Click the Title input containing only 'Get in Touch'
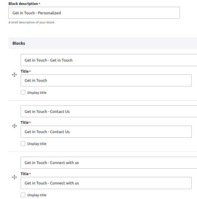The image size is (197, 199). pos(106,81)
